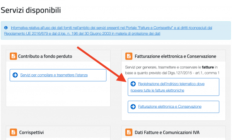Click the info icon in the blue notice banner
The height and width of the screenshot is (140, 232).
[6, 28]
